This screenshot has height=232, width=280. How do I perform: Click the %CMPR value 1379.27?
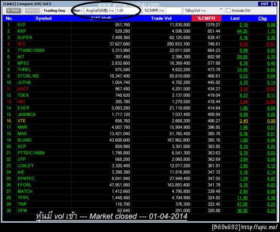(x=213, y=25)
